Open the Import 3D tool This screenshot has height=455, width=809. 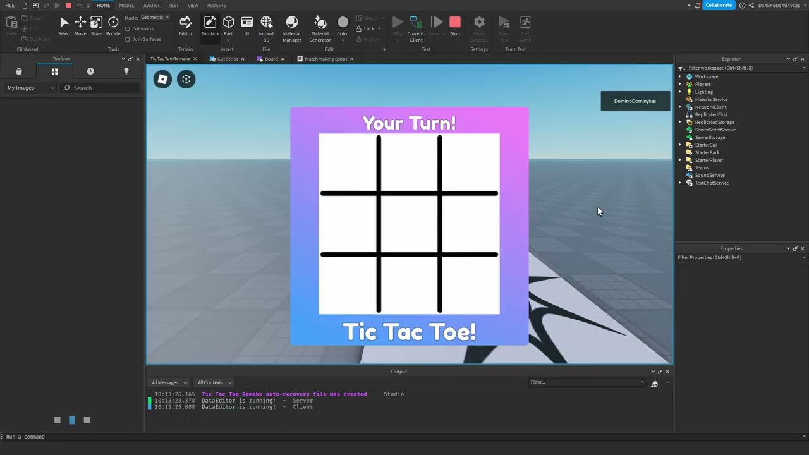tap(266, 28)
